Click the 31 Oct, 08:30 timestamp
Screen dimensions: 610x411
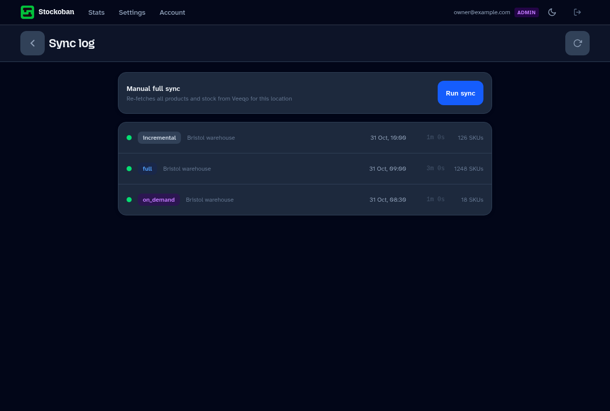(388, 200)
